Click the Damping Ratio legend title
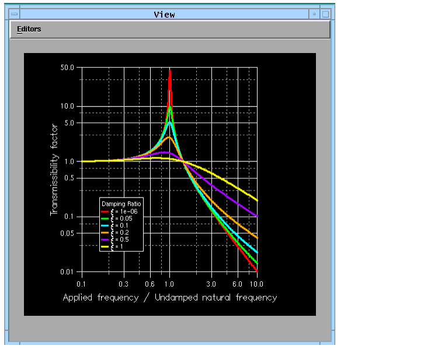438x349 pixels. [x=121, y=205]
